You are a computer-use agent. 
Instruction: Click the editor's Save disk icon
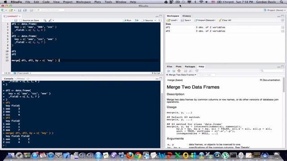pos(16,20)
